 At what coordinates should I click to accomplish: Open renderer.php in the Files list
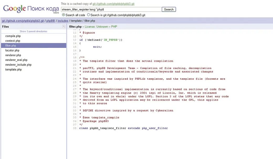tap(13, 55)
